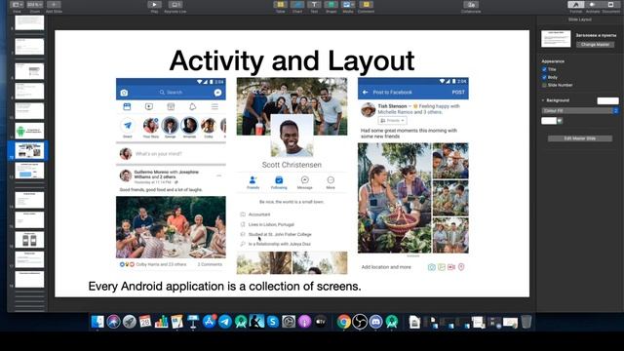Open the Trash in the Dock
Screen dimensions: 624x351
(526, 322)
